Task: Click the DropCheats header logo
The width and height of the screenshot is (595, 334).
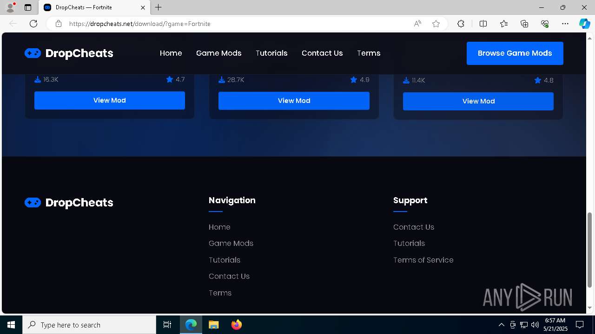Action: point(69,53)
